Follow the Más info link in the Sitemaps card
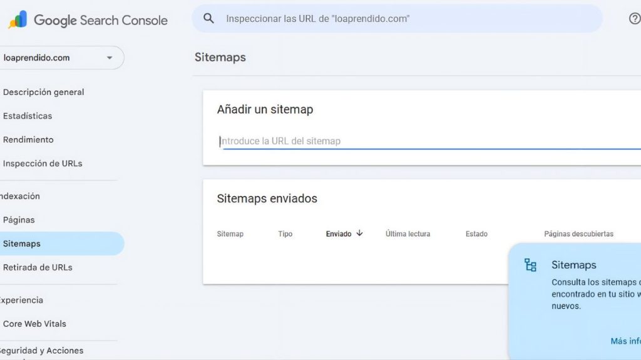This screenshot has width=641, height=360. coord(626,341)
